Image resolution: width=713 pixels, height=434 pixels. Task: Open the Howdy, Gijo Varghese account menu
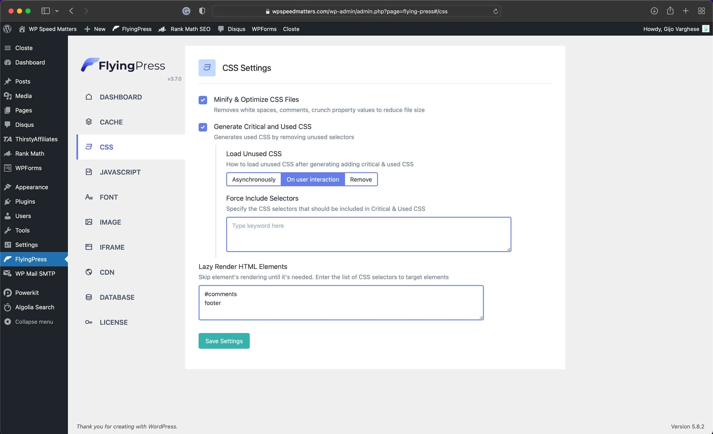tap(676, 29)
